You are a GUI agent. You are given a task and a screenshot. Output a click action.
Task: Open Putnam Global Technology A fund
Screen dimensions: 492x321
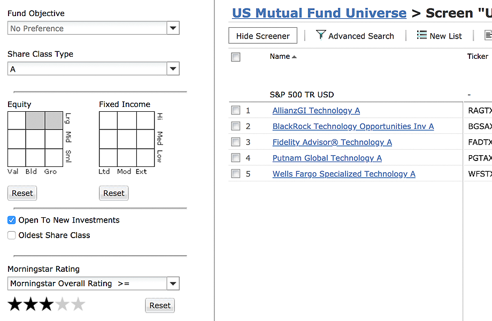click(x=327, y=158)
